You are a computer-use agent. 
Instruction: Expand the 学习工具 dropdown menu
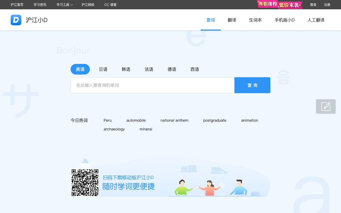(x=64, y=5)
